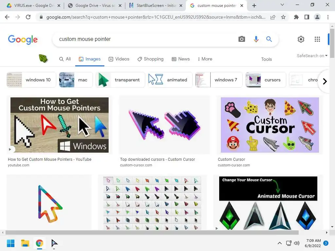Go back to the previous page
Screen dimensions: 335x251
7,17
